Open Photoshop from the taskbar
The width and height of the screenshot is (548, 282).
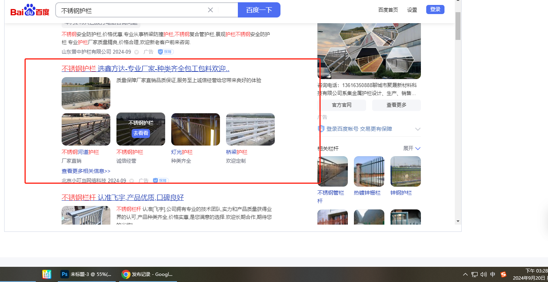coord(86,274)
